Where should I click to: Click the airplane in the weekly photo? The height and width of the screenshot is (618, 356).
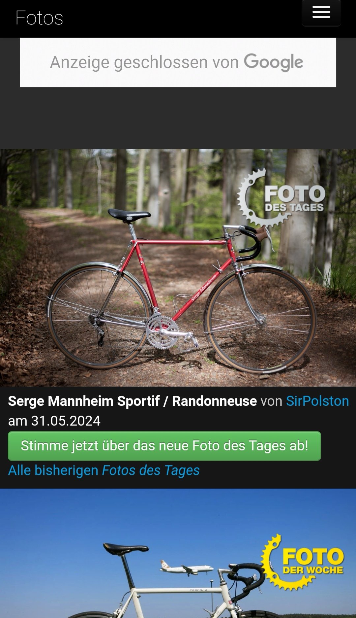click(187, 568)
